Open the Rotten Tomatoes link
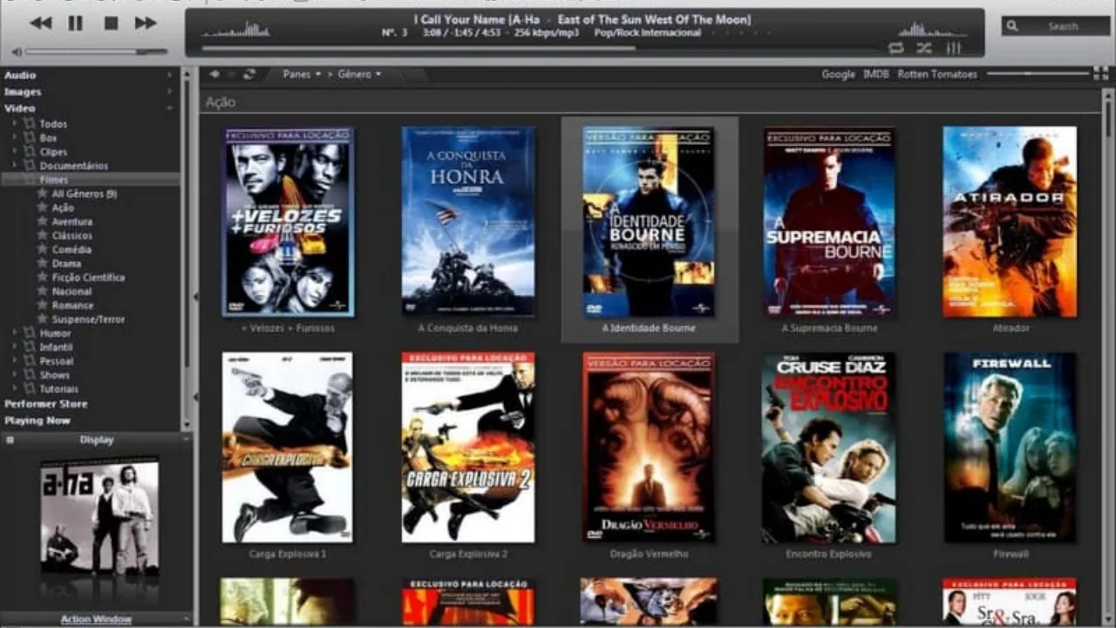 click(937, 74)
